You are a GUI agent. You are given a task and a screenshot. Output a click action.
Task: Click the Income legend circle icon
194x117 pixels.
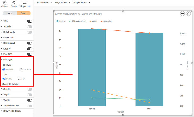[57, 21]
